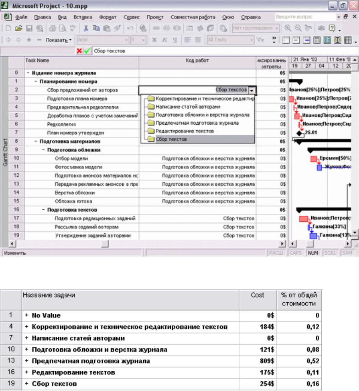This screenshot has width=359, height=391.
Task: Click the Gantt chart vertical scroll down arrow
Action: [355, 232]
